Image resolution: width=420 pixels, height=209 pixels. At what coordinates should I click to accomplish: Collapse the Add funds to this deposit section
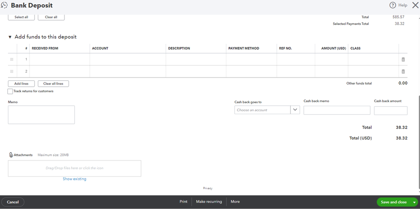click(x=10, y=37)
